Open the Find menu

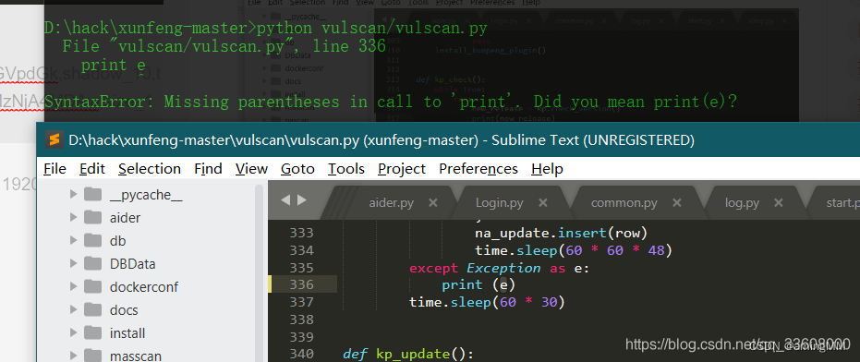coord(208,168)
